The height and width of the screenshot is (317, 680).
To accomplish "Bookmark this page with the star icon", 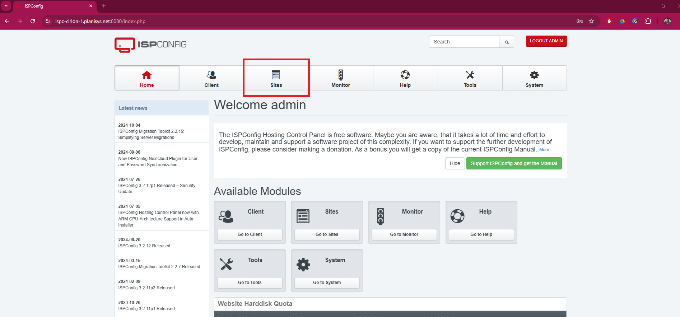I will [591, 21].
